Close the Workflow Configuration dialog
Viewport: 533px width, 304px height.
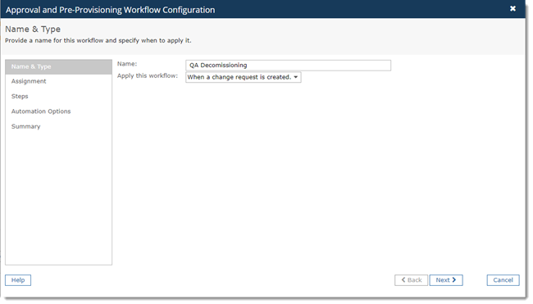512,8
